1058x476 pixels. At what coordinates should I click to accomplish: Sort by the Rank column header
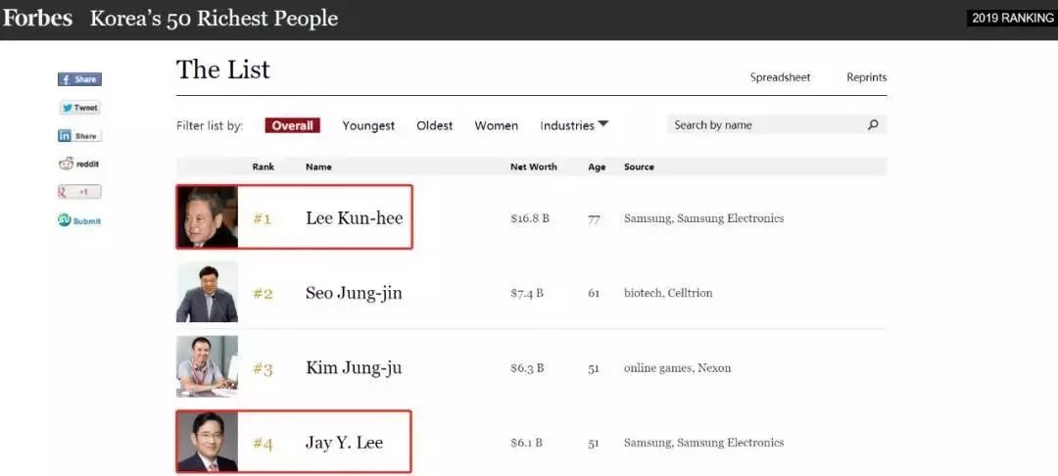coord(264,167)
